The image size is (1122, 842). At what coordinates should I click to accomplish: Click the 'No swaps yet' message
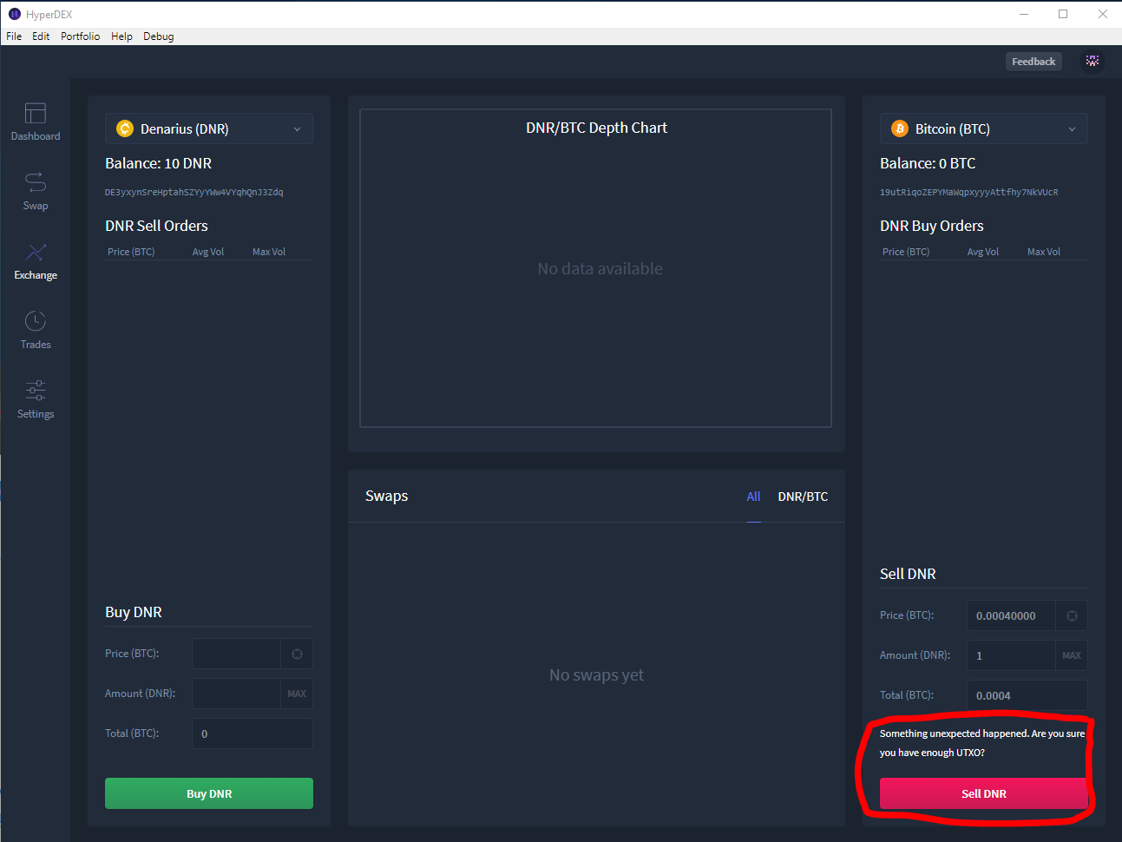point(596,675)
